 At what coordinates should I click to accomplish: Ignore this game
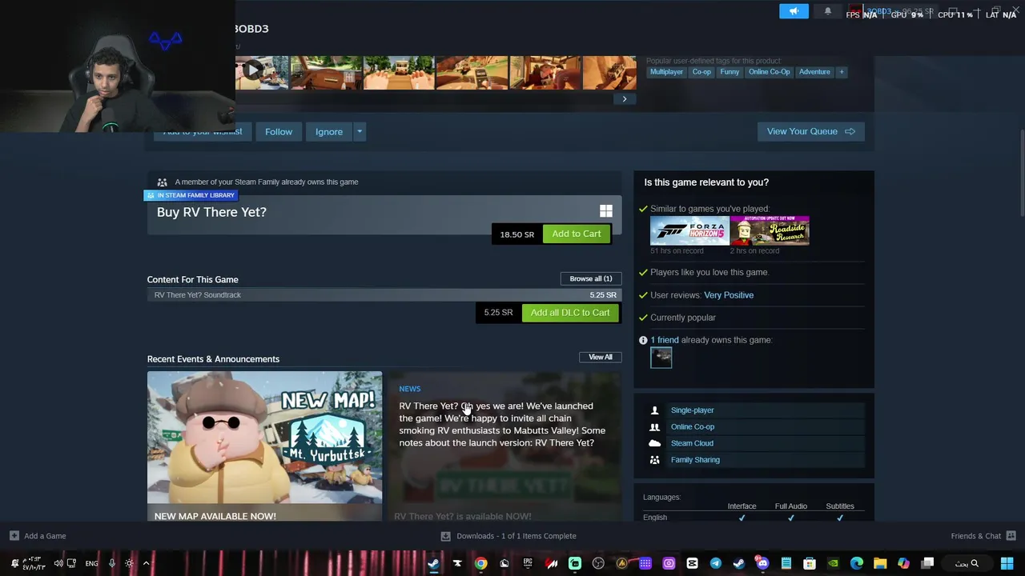coord(329,132)
